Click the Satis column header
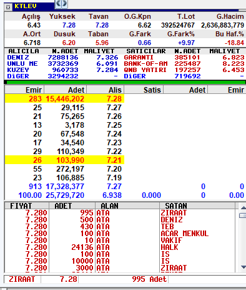246x290 pixels. coord(144,90)
